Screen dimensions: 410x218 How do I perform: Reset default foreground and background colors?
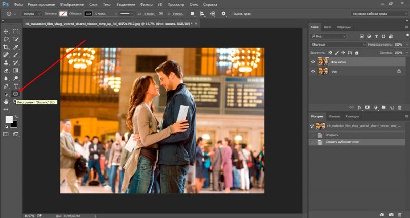6,127
